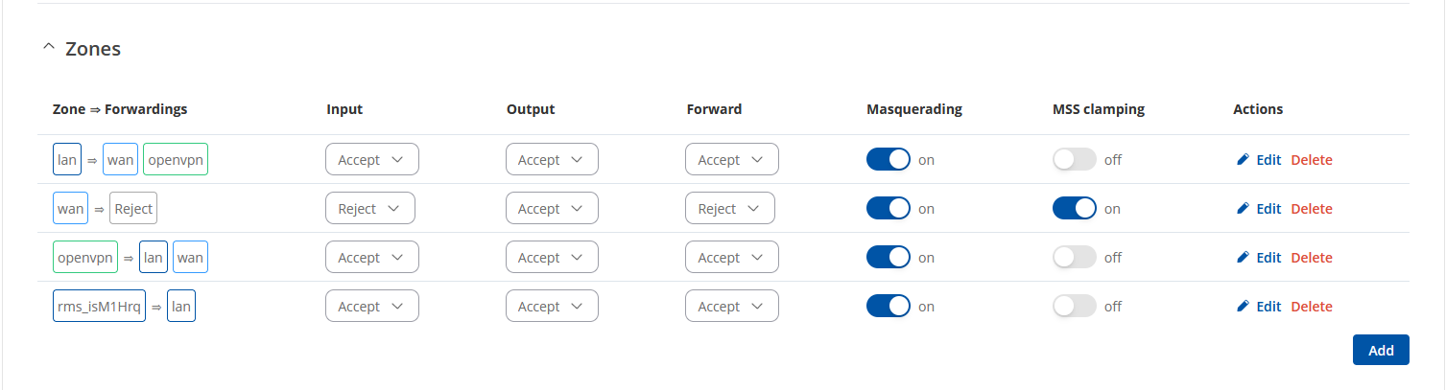Open the Input dropdown for wan zone

pos(370,209)
